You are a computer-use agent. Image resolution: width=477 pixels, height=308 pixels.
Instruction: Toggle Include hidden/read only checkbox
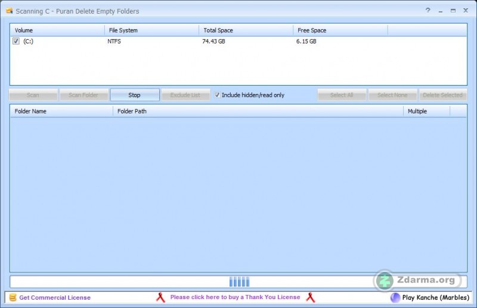click(217, 95)
